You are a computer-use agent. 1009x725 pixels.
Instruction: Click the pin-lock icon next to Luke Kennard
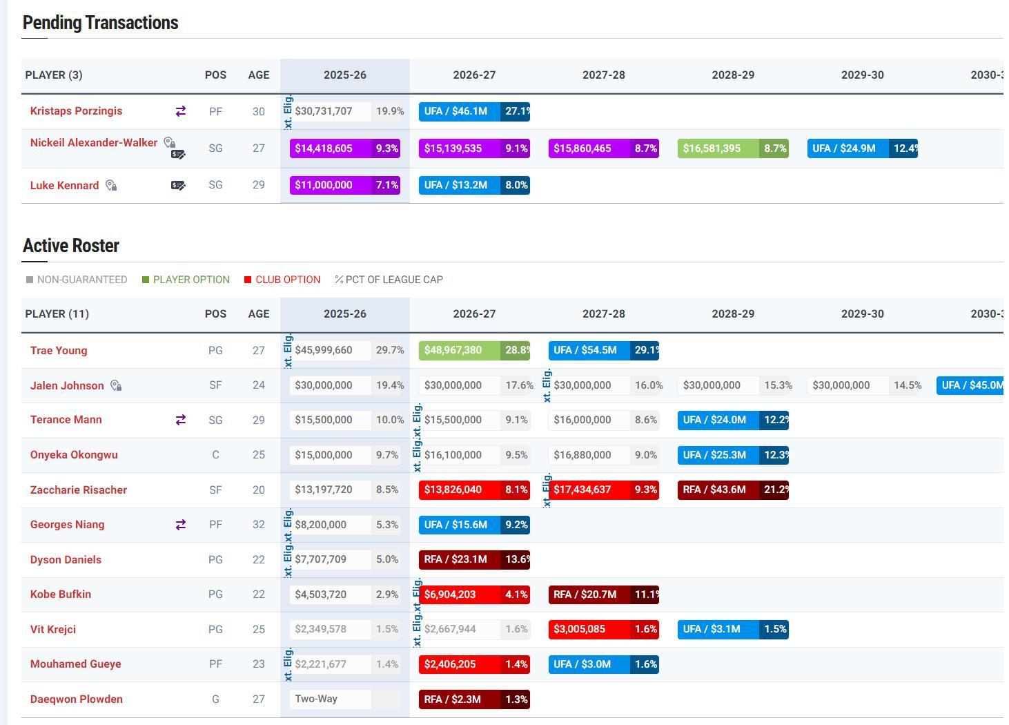pos(111,185)
